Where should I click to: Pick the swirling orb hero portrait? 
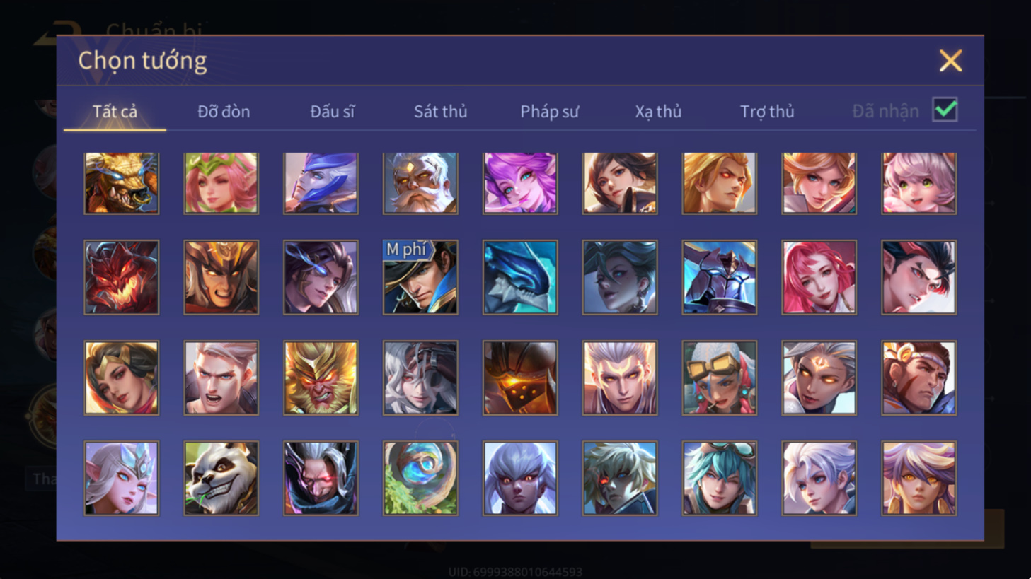tap(420, 478)
